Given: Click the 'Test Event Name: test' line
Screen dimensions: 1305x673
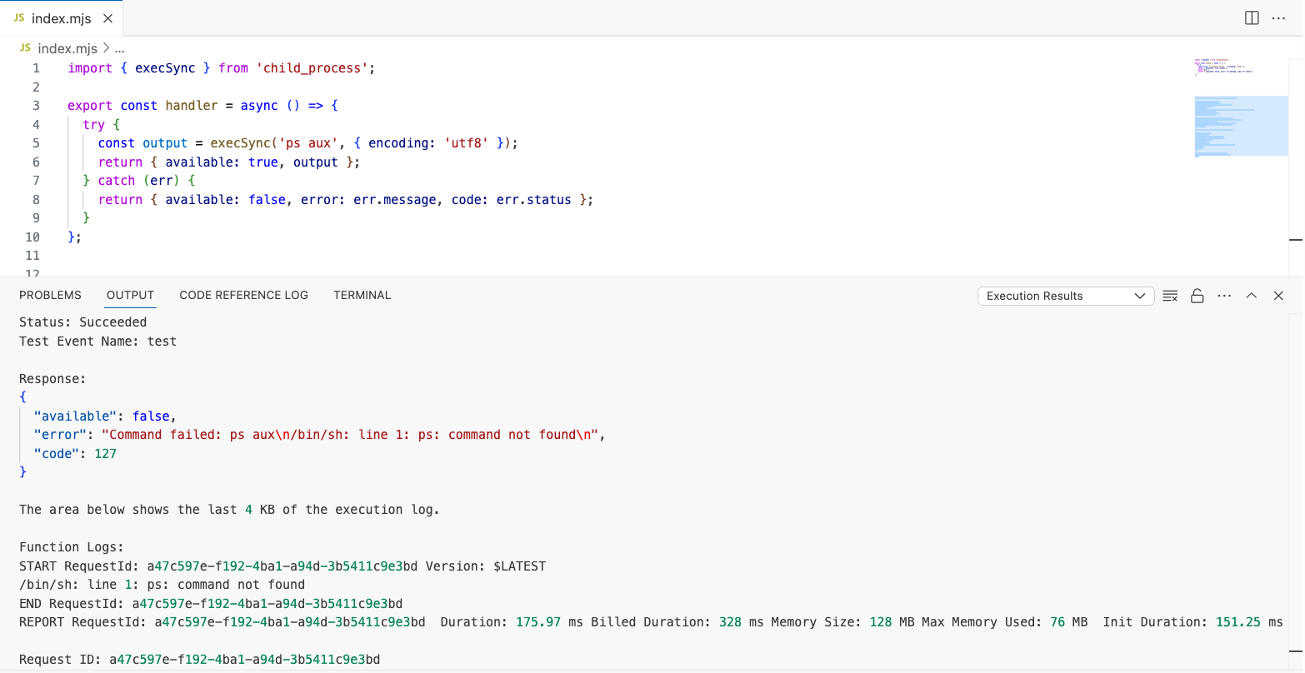Looking at the screenshot, I should pos(98,341).
